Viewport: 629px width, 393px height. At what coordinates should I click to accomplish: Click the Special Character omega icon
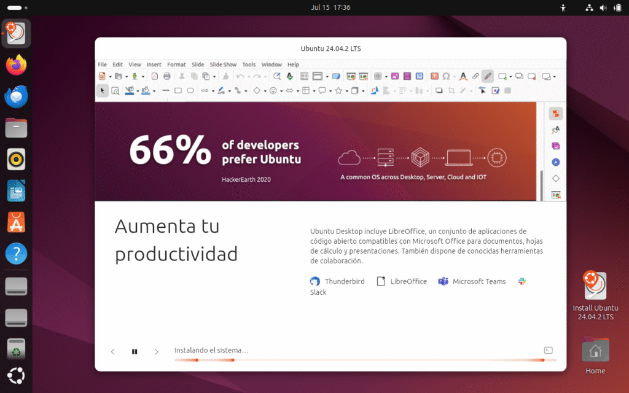click(447, 76)
